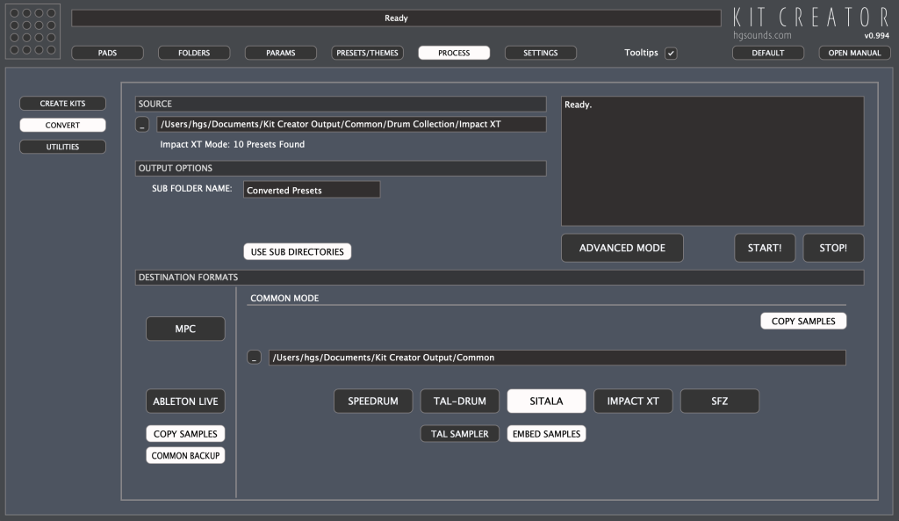Screen dimensions: 899x521
Task: Click the OUTPUT OPTIONS header
Action: [340, 168]
